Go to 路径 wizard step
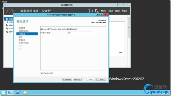The height and width of the screenshot is (96, 171). point(20,37)
